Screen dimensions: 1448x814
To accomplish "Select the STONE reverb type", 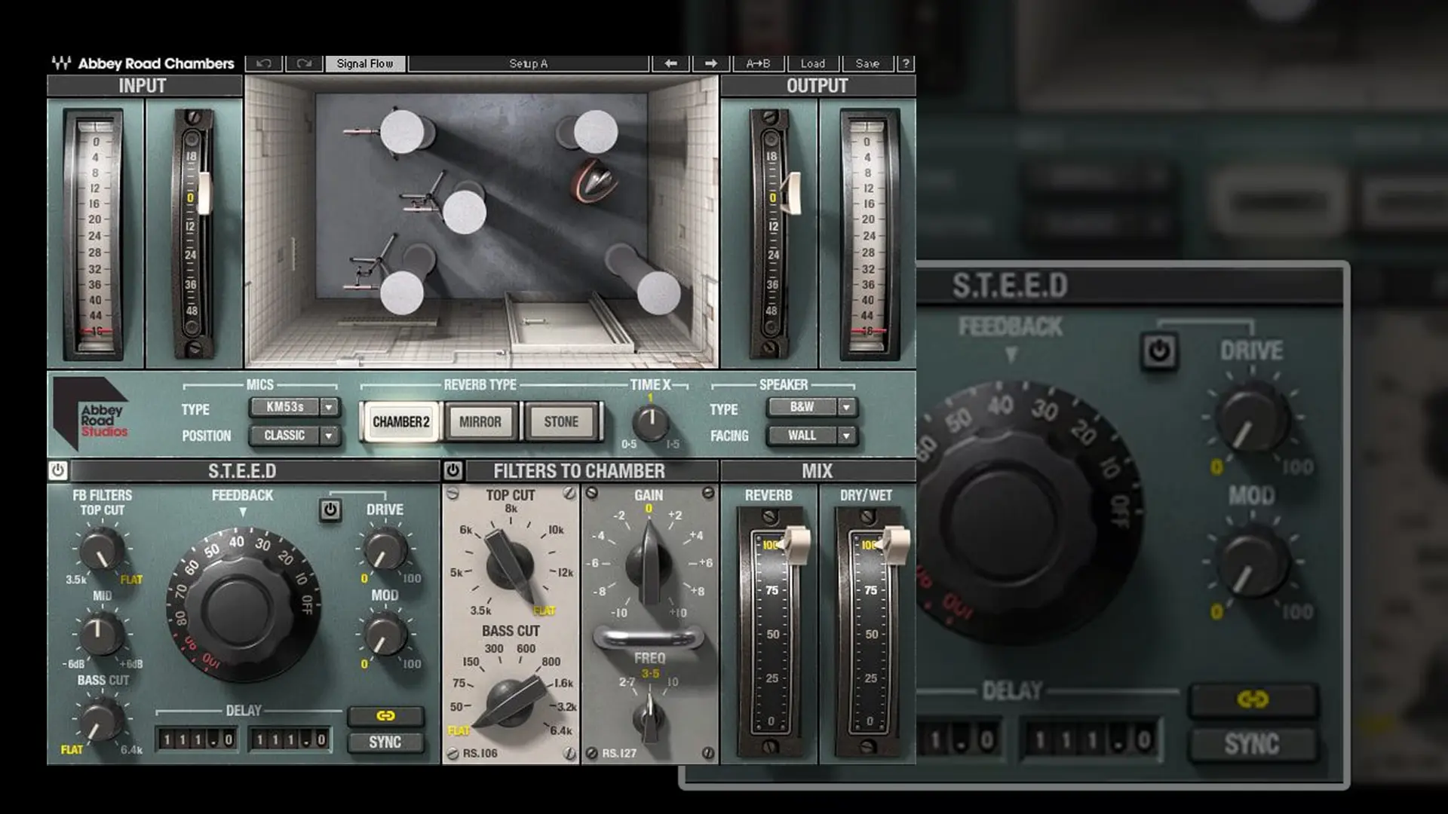I will [561, 422].
